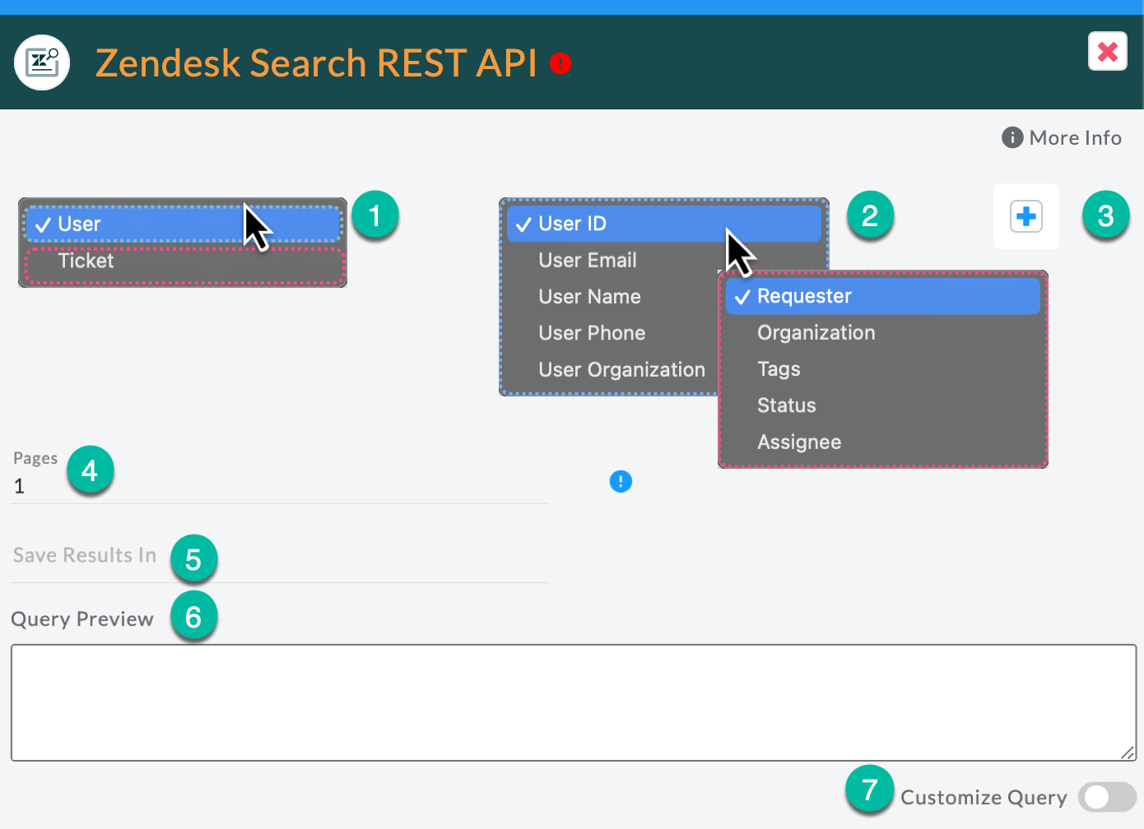Click the blue exclamation info icon

pyautogui.click(x=621, y=481)
